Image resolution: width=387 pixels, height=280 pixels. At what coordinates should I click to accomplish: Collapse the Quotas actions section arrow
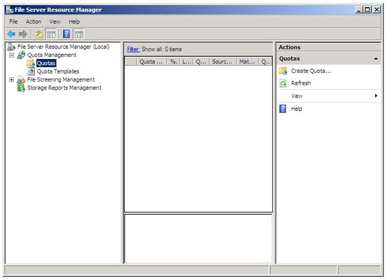[375, 59]
